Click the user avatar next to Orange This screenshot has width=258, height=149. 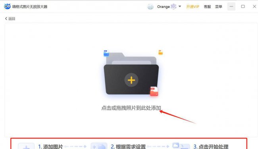(150, 7)
